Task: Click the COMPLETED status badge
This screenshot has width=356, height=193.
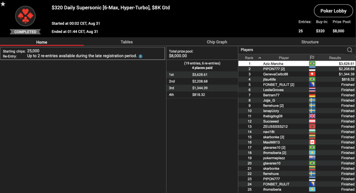Action: coord(25,32)
